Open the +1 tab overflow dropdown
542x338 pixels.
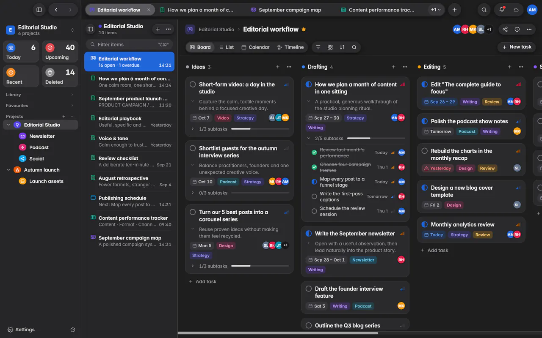pyautogui.click(x=436, y=10)
